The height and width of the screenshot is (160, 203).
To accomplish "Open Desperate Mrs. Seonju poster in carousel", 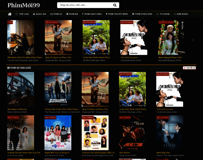I will pyautogui.click(x=58, y=38).
